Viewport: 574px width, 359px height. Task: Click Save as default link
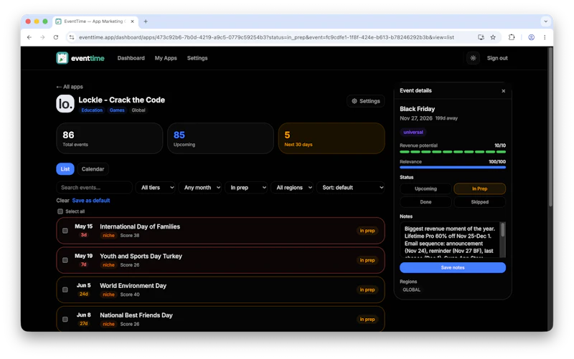coord(91,201)
